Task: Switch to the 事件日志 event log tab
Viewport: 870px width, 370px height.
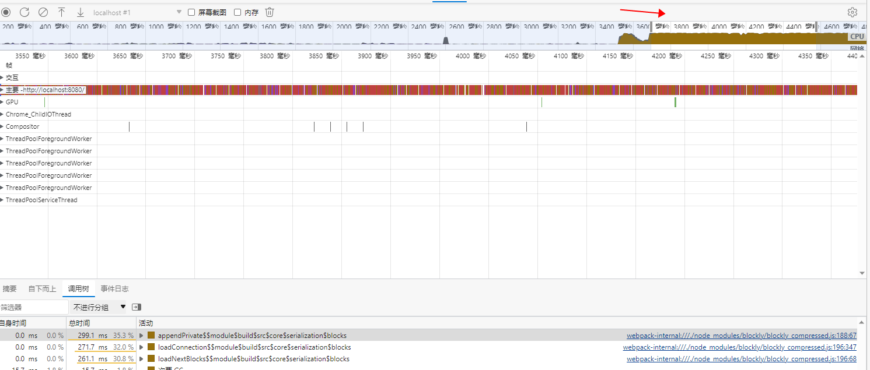Action: (114, 288)
